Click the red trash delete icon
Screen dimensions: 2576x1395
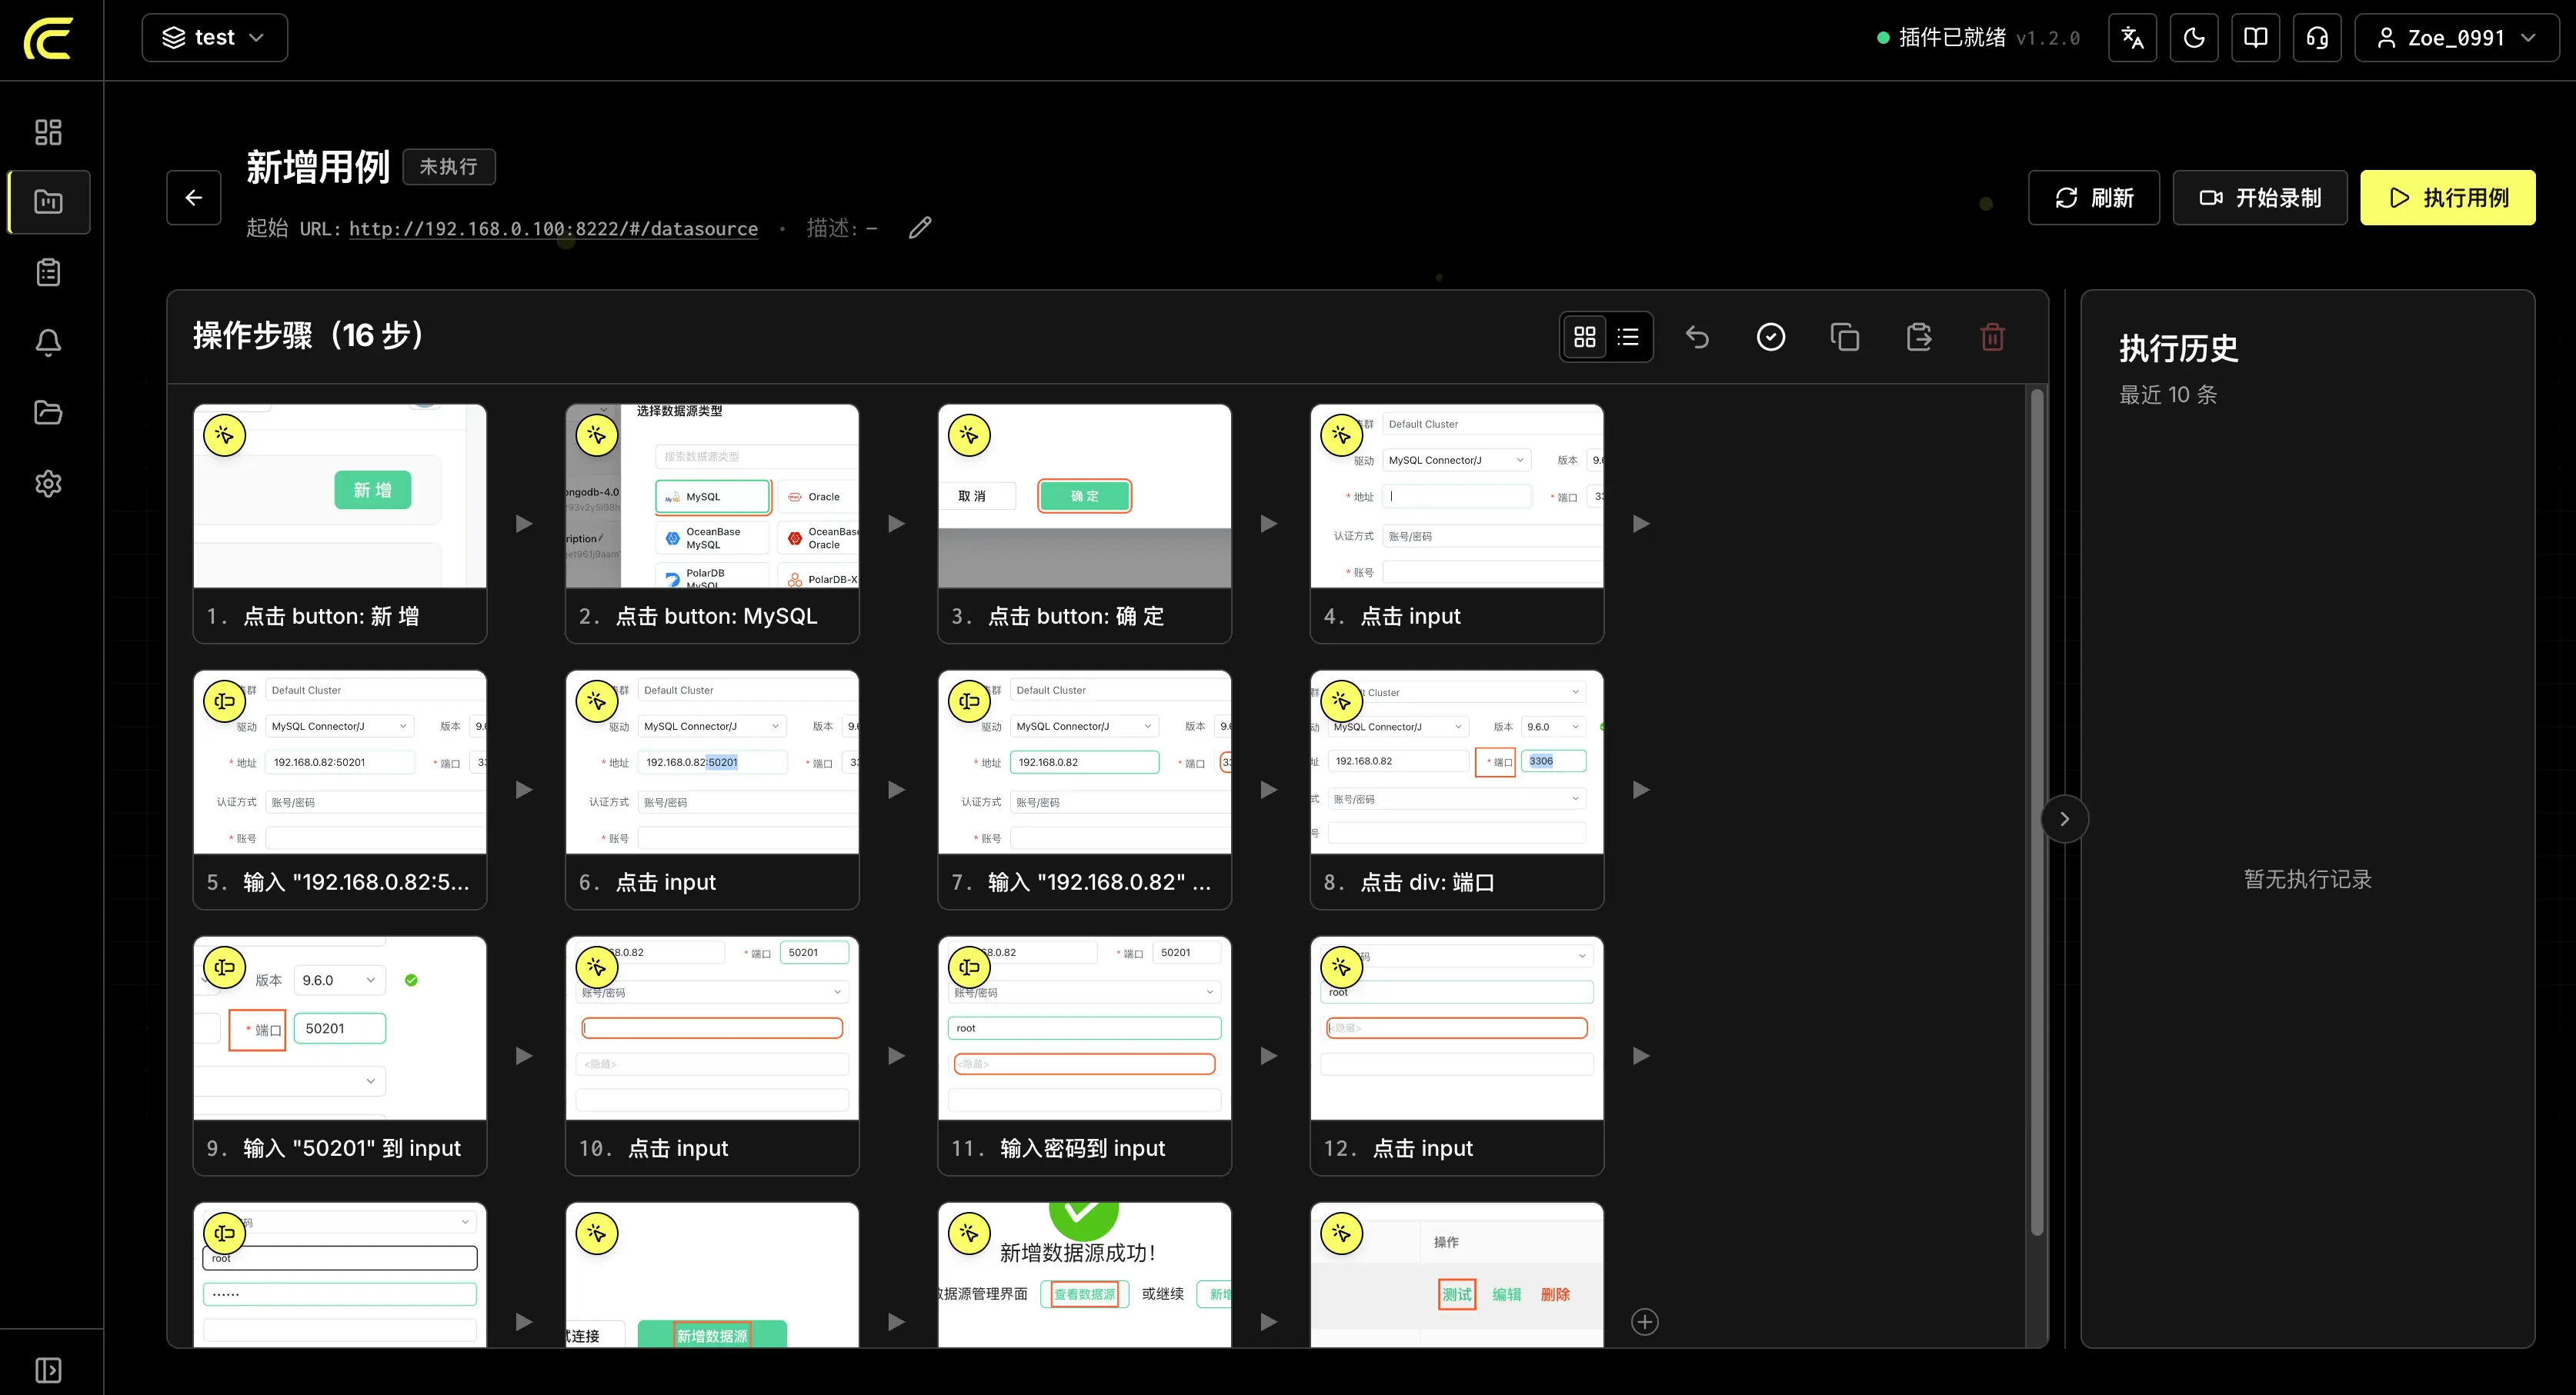(x=1992, y=337)
